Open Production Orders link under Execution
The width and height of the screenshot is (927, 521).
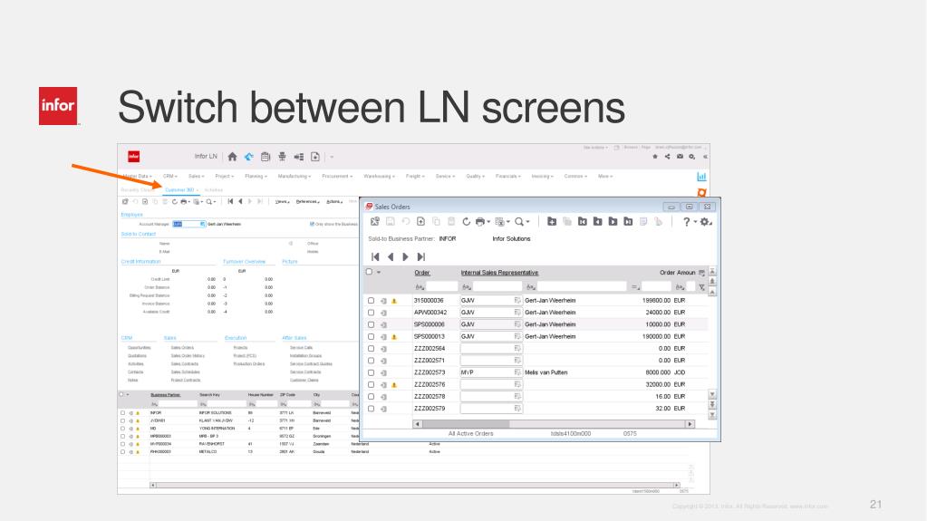(x=249, y=363)
